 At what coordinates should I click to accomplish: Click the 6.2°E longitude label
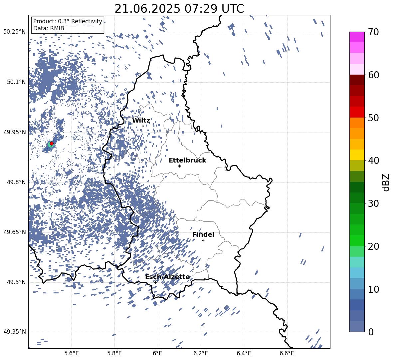pos(201,353)
